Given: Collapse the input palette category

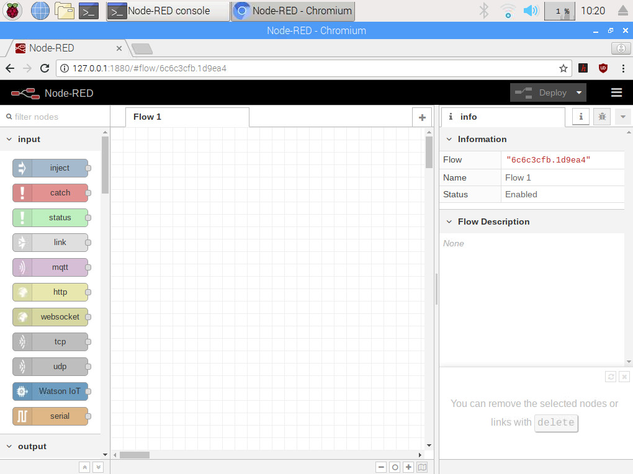Looking at the screenshot, I should click(50, 140).
